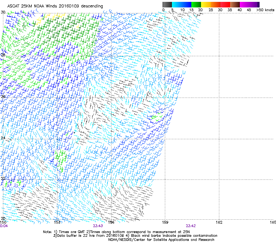
Task: Click the note line starting "Note: 1) Times are GMT"
Action: pos(116,232)
